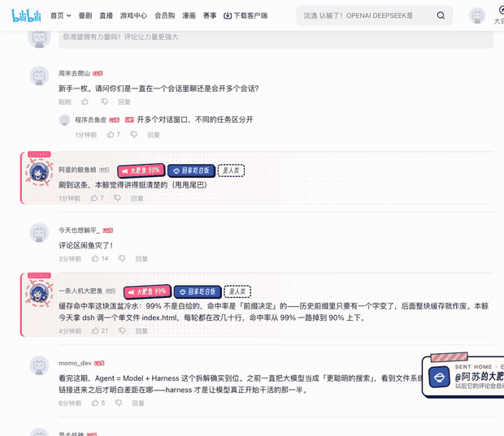The image size is (504, 436).
Task: Click 回家吃白饭 badge on 一条人机大肥鱼 comment
Action: click(x=198, y=291)
